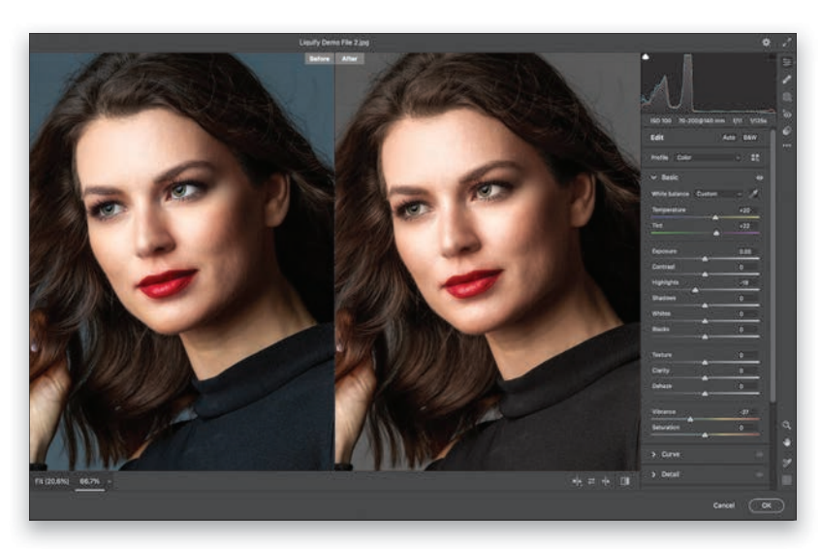Swap before and after settings icon
The height and width of the screenshot is (549, 820).
(x=591, y=480)
